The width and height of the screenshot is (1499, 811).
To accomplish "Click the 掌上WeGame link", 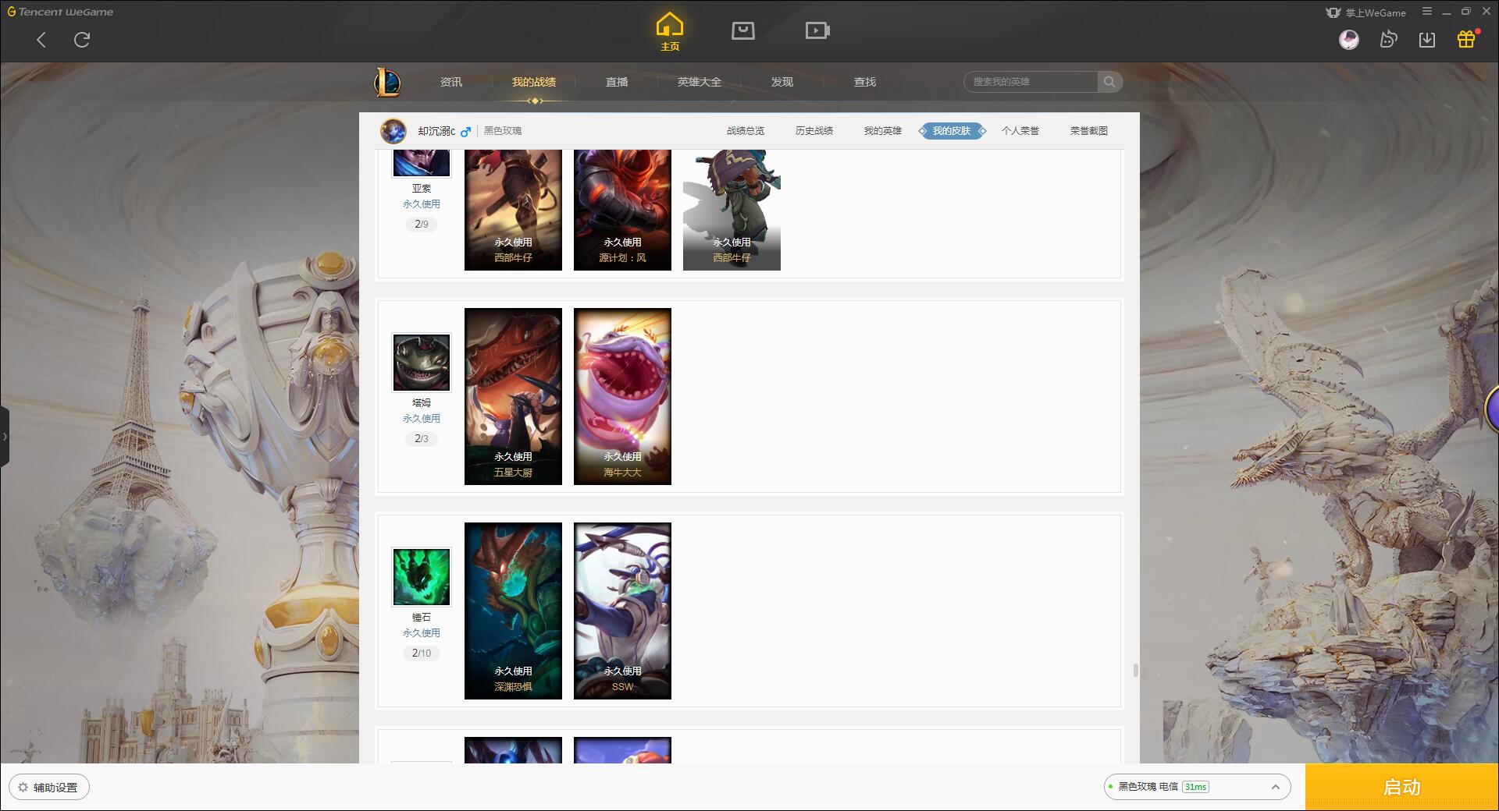I will pyautogui.click(x=1366, y=12).
